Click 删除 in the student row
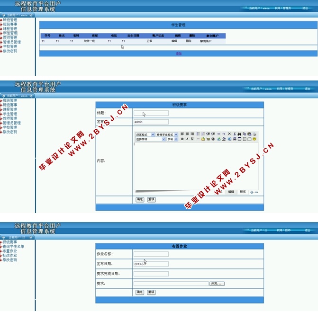 click(189, 41)
